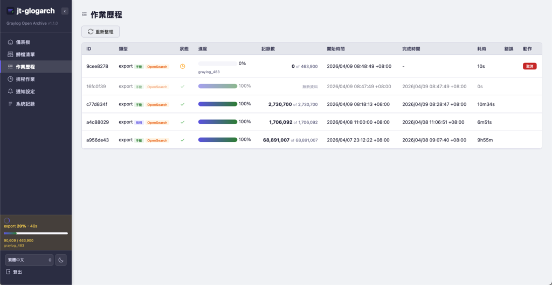The height and width of the screenshot is (285, 552).
Task: Cancel job 9cee8278 with the red 取消 button
Action: coord(529,66)
